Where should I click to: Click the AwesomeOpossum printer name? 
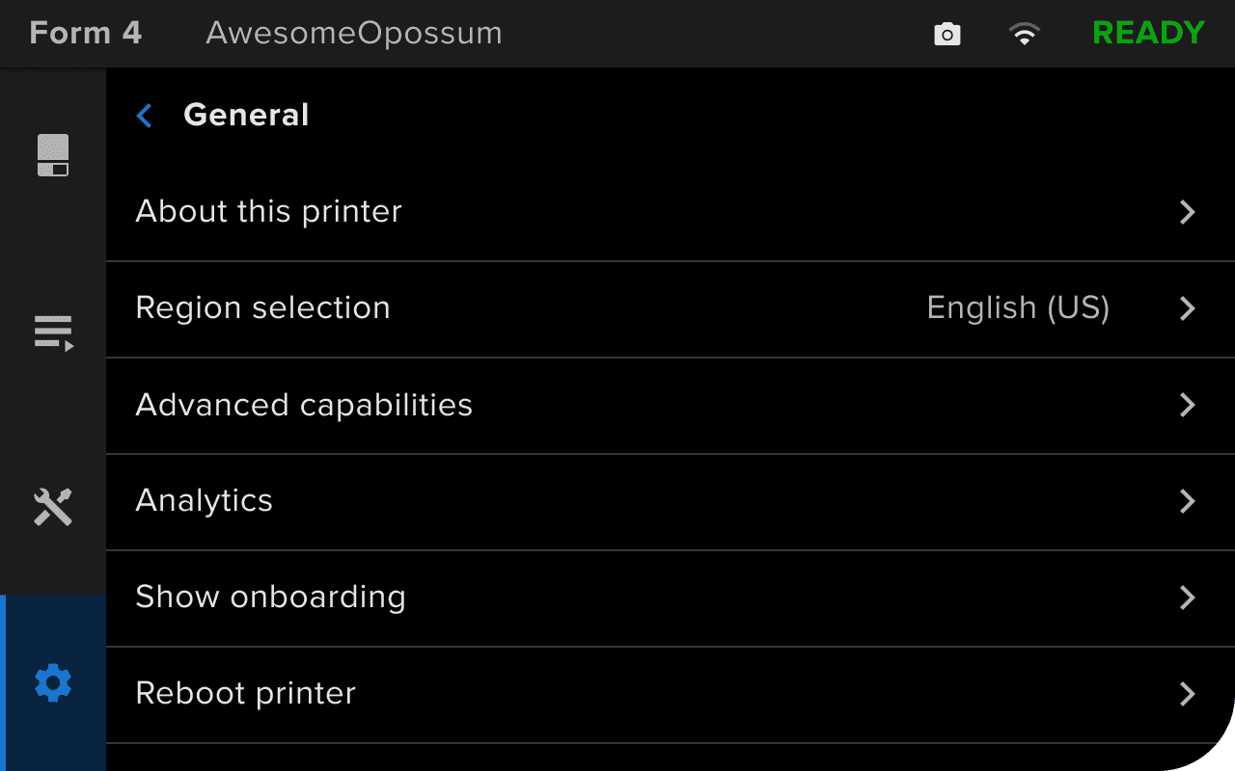click(354, 33)
